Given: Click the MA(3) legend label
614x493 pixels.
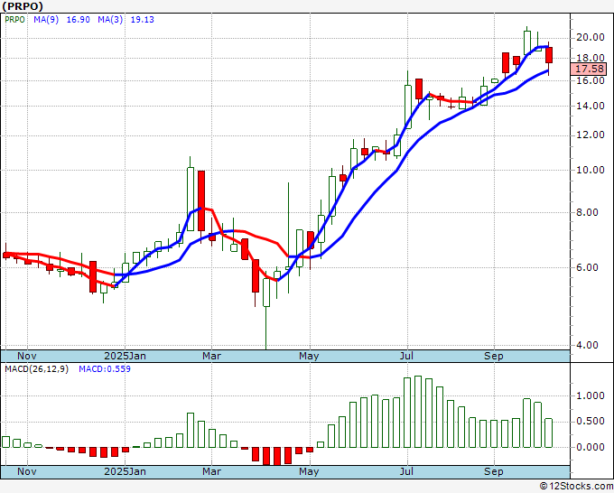Looking at the screenshot, I should click(x=110, y=20).
